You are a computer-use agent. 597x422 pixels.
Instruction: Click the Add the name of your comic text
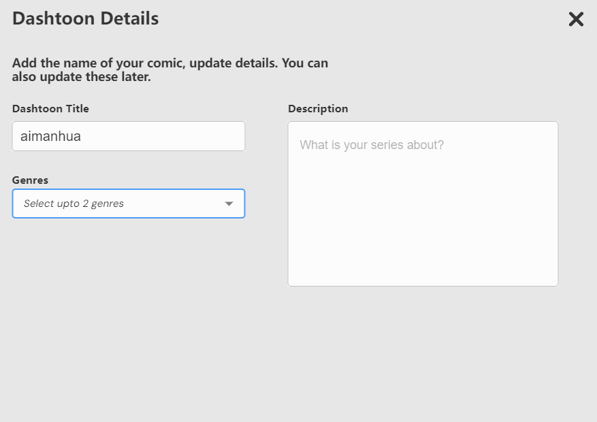99,63
